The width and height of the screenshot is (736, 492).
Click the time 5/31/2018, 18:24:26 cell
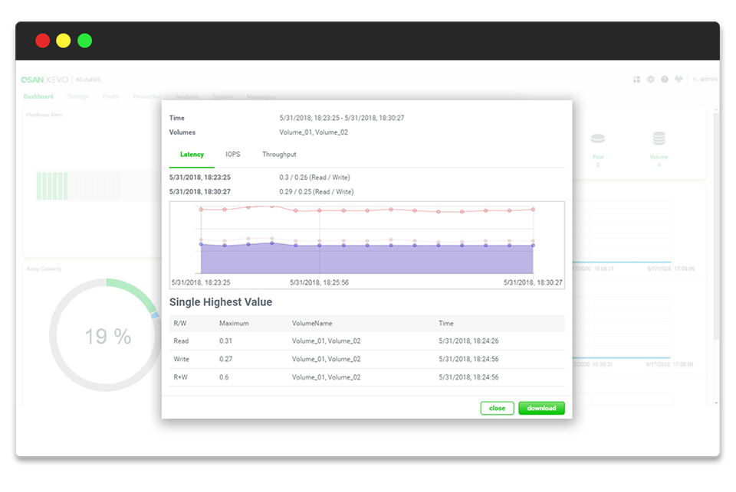click(x=468, y=341)
